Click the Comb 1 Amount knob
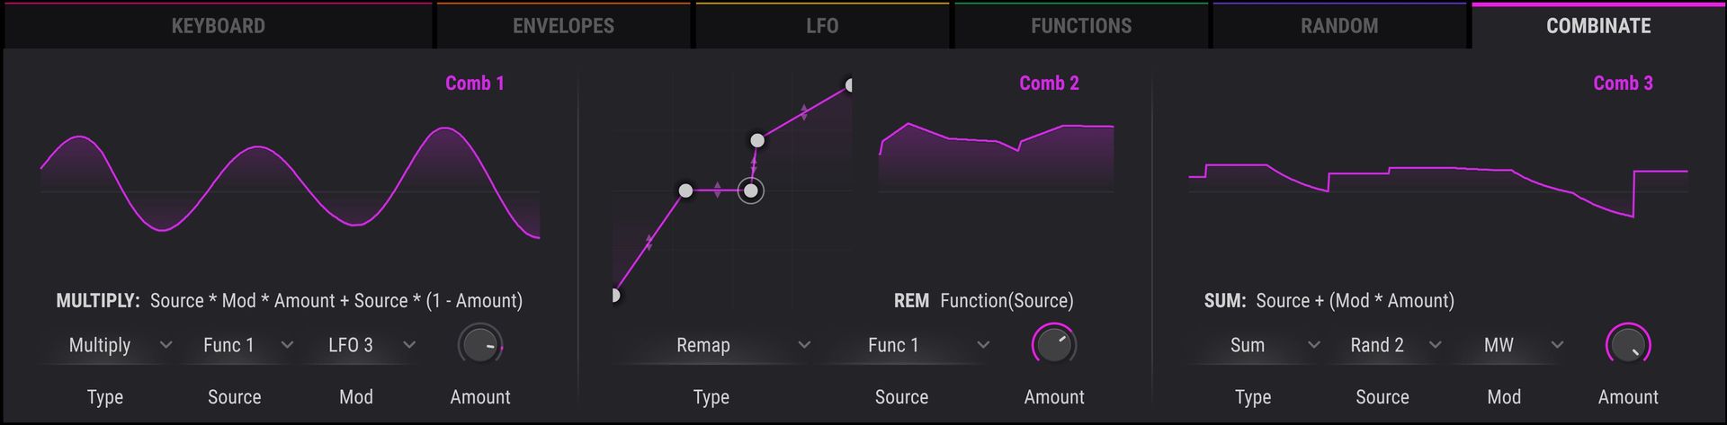 (479, 345)
